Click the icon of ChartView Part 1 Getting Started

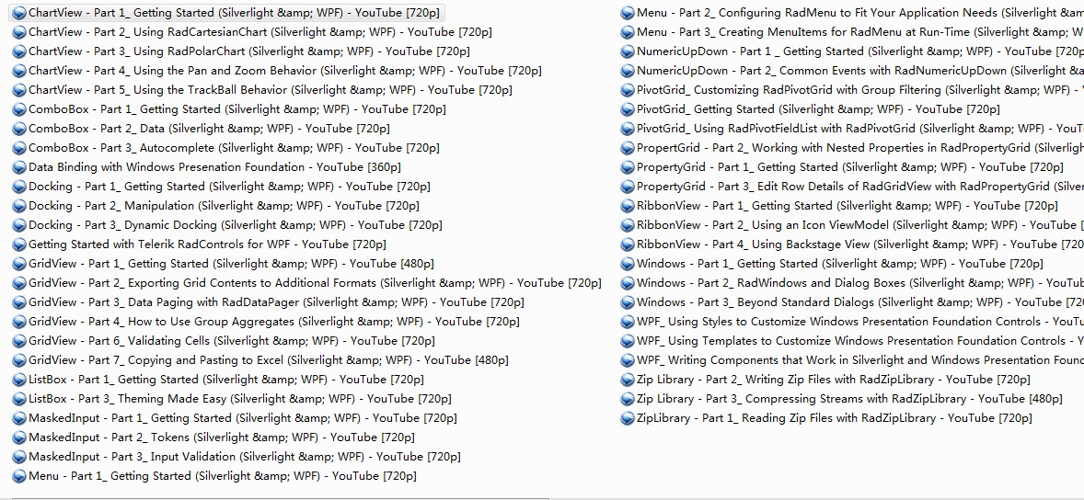[19, 13]
